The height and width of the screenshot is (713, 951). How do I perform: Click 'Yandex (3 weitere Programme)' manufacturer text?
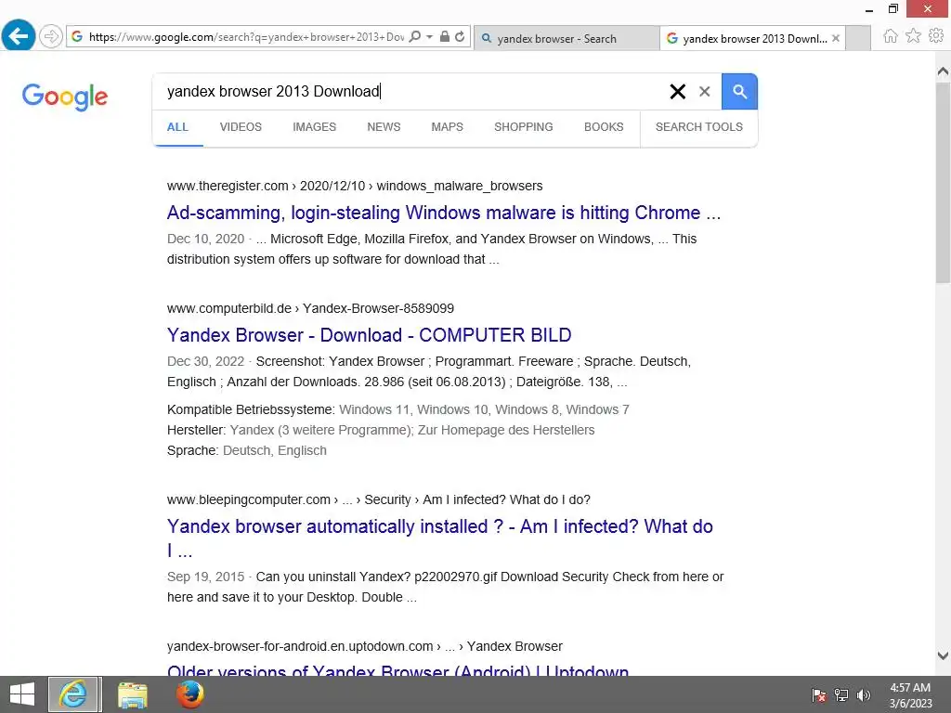click(320, 431)
